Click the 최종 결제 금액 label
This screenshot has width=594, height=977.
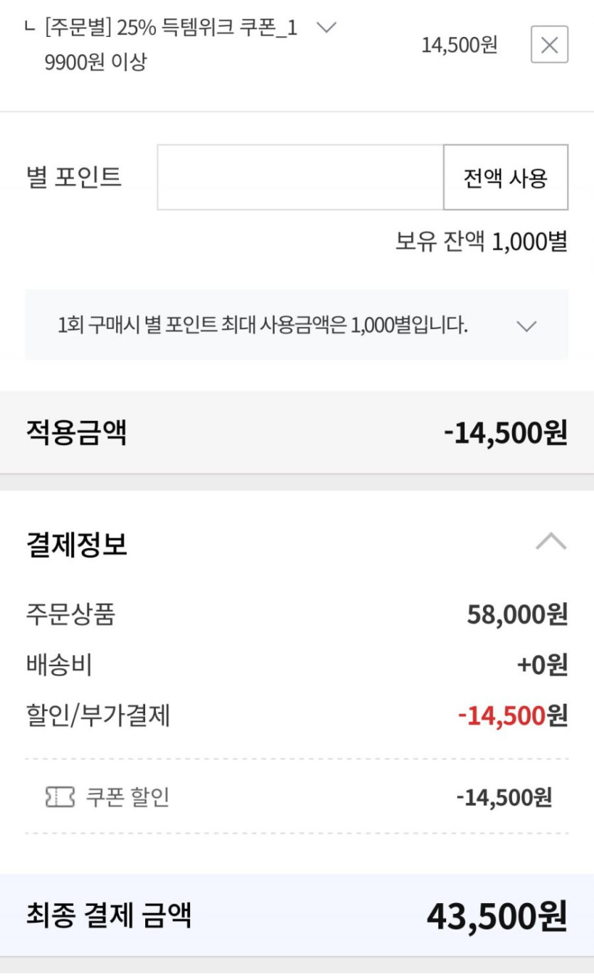click(109, 915)
